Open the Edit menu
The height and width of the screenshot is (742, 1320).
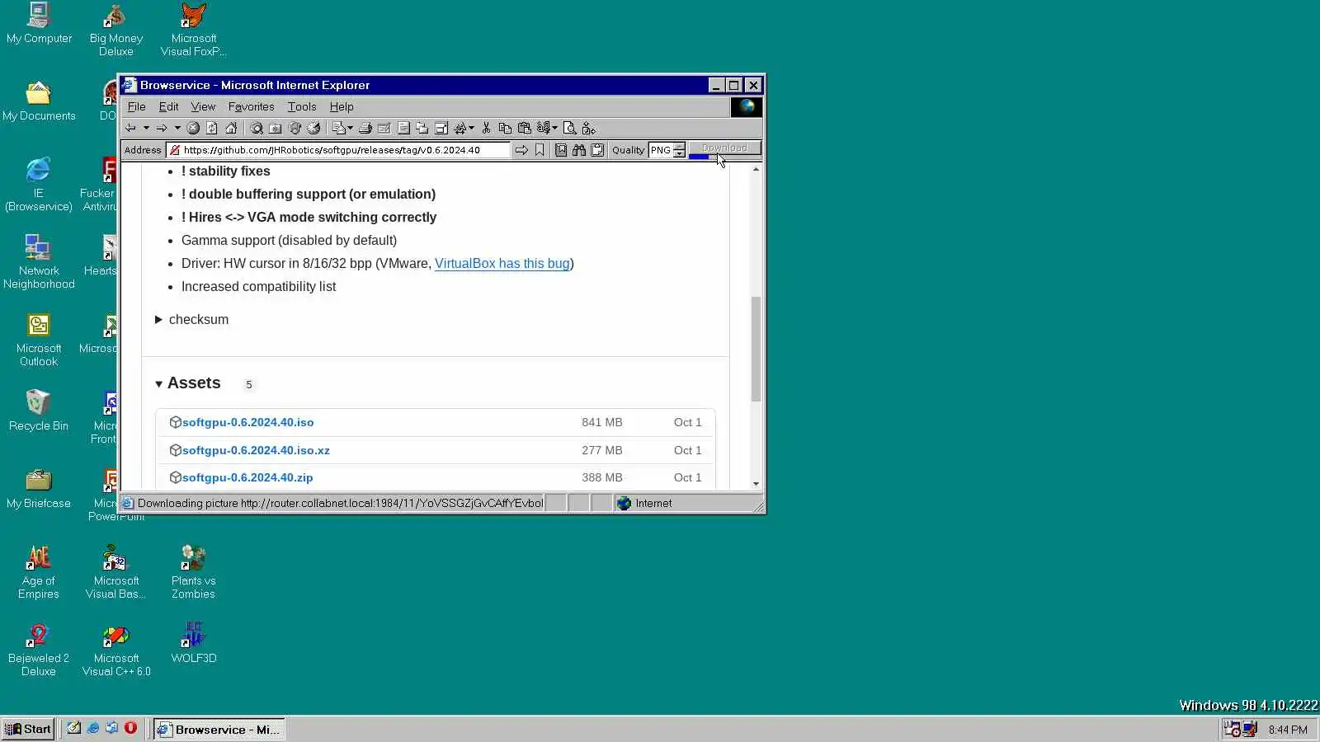point(168,106)
